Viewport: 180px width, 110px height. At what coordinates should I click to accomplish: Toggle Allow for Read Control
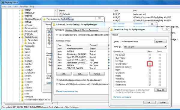[150, 85]
